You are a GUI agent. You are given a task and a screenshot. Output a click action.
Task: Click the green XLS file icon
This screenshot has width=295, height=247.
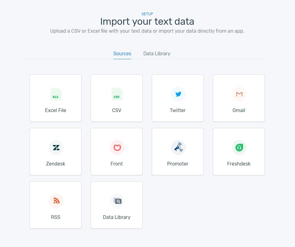pos(56,94)
